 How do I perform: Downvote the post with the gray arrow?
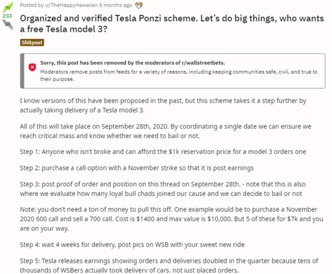point(7,25)
